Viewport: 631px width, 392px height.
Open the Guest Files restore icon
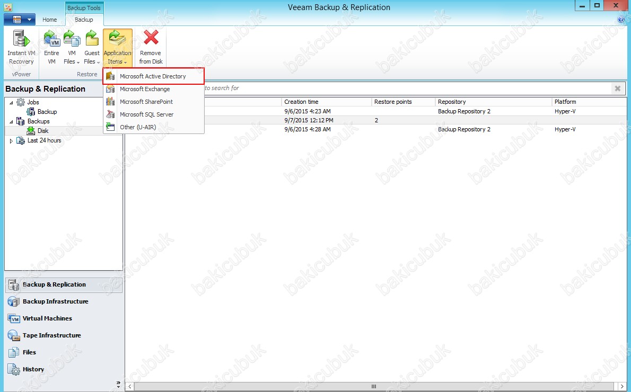pyautogui.click(x=92, y=39)
